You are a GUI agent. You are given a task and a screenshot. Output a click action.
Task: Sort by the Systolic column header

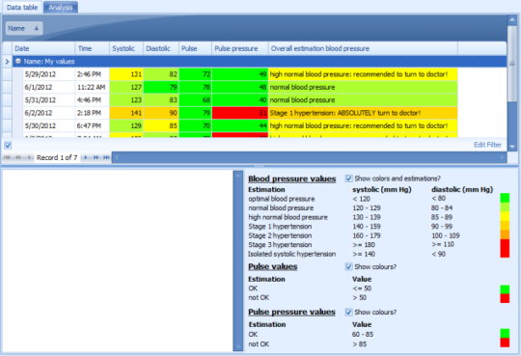coord(126,48)
